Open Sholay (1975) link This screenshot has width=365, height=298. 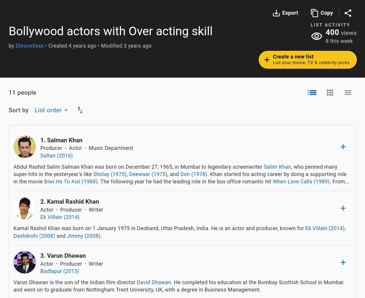(110, 174)
